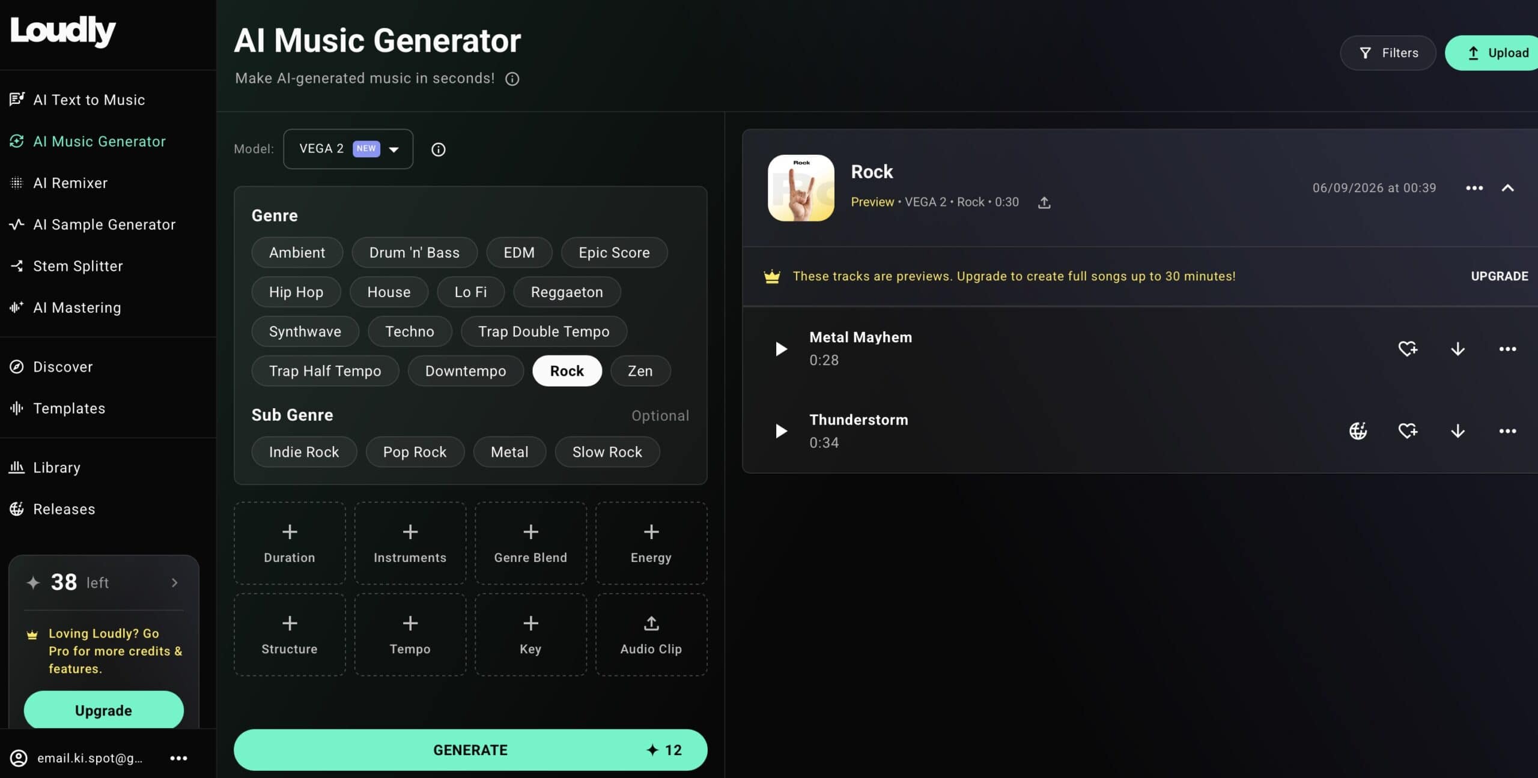Viewport: 1538px width, 778px height.
Task: Click the user profile avatar icon
Action: pos(19,758)
